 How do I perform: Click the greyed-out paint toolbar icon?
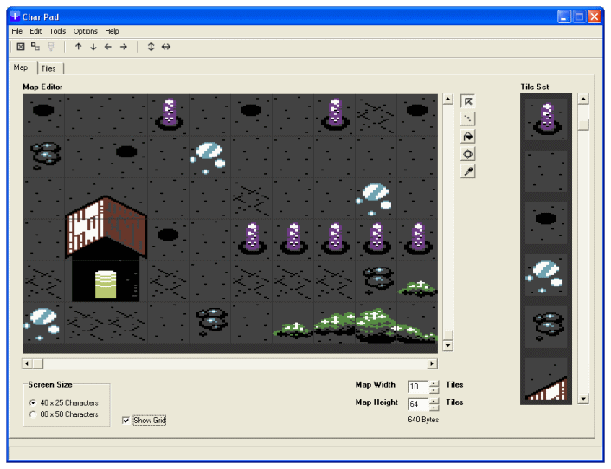tap(51, 47)
